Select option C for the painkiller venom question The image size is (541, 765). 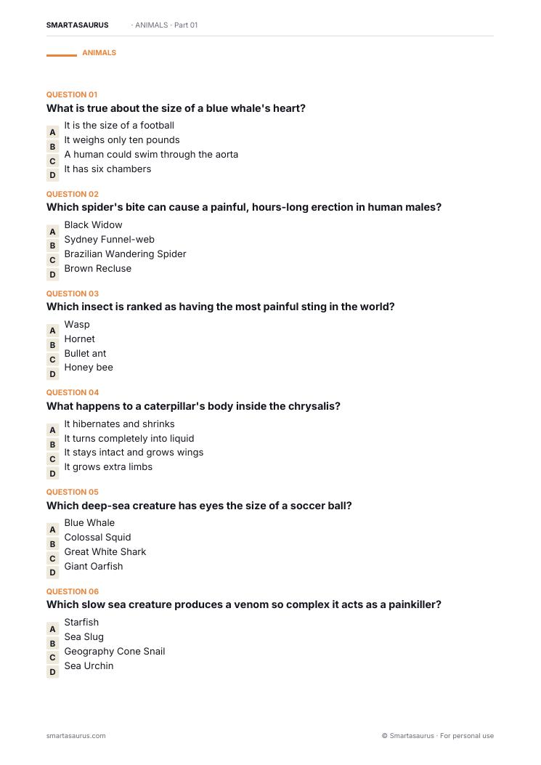(x=53, y=657)
